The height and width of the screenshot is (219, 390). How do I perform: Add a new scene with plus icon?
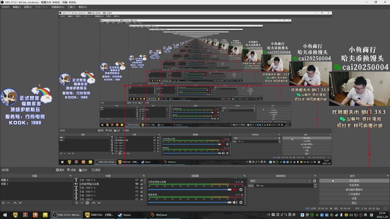pyautogui.click(x=3, y=202)
